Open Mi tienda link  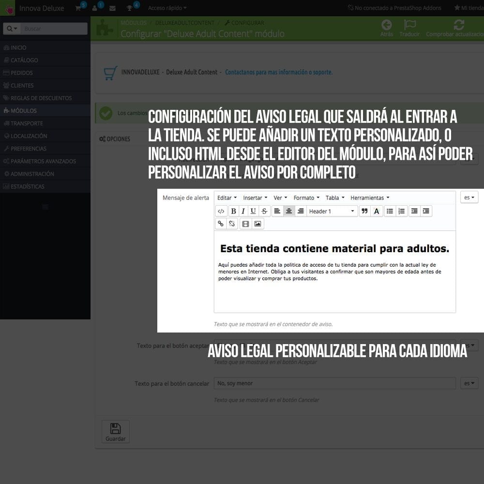[x=469, y=8]
